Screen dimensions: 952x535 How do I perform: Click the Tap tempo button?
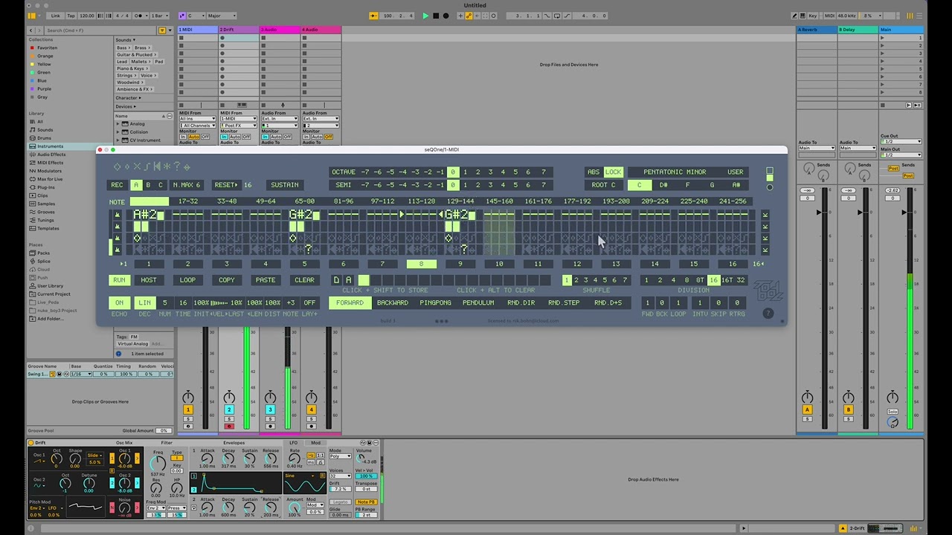point(71,16)
